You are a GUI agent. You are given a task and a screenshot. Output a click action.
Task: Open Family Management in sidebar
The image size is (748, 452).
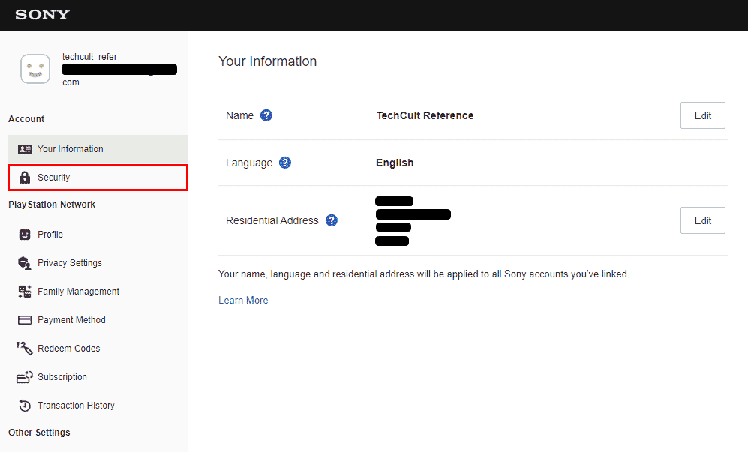[x=98, y=292]
